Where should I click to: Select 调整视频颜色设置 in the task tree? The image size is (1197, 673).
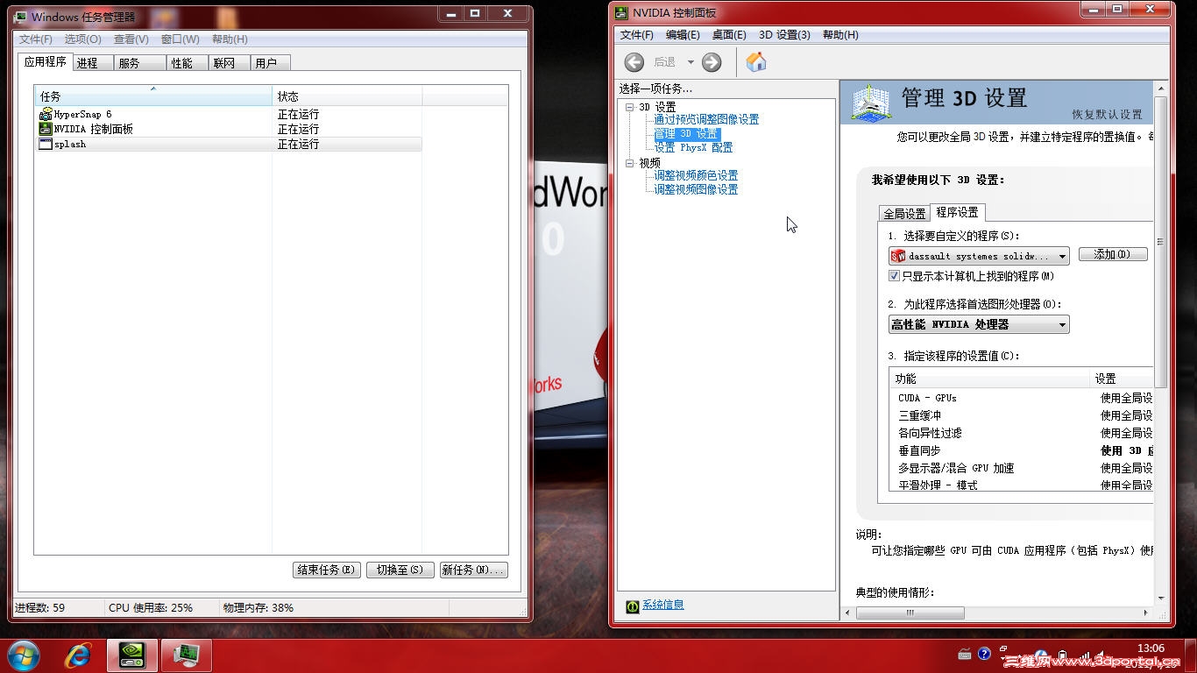coord(696,175)
